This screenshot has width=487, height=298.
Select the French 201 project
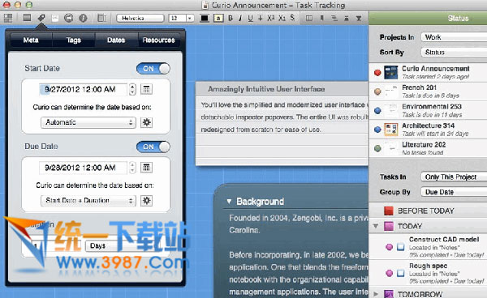(428, 92)
